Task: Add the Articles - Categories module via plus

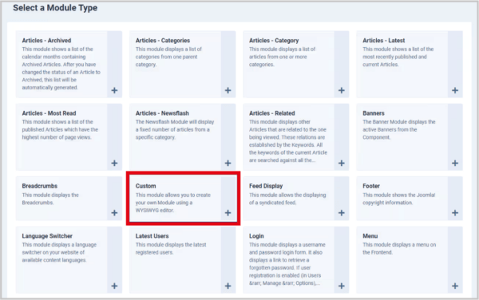Action: point(228,90)
